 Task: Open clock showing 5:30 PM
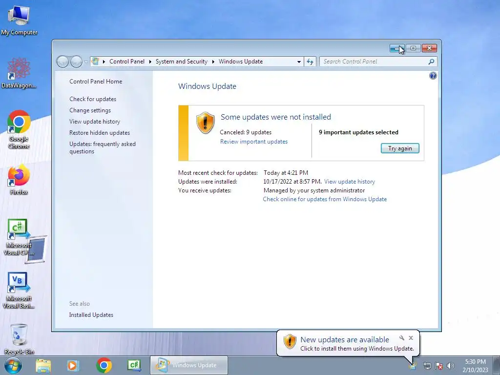pyautogui.click(x=475, y=366)
